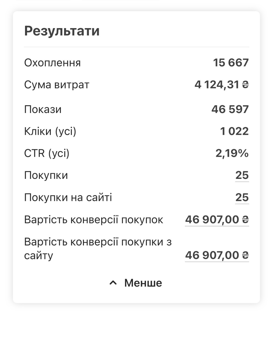
Task: Open the underlined Покупки на сайті value
Action: tap(242, 197)
